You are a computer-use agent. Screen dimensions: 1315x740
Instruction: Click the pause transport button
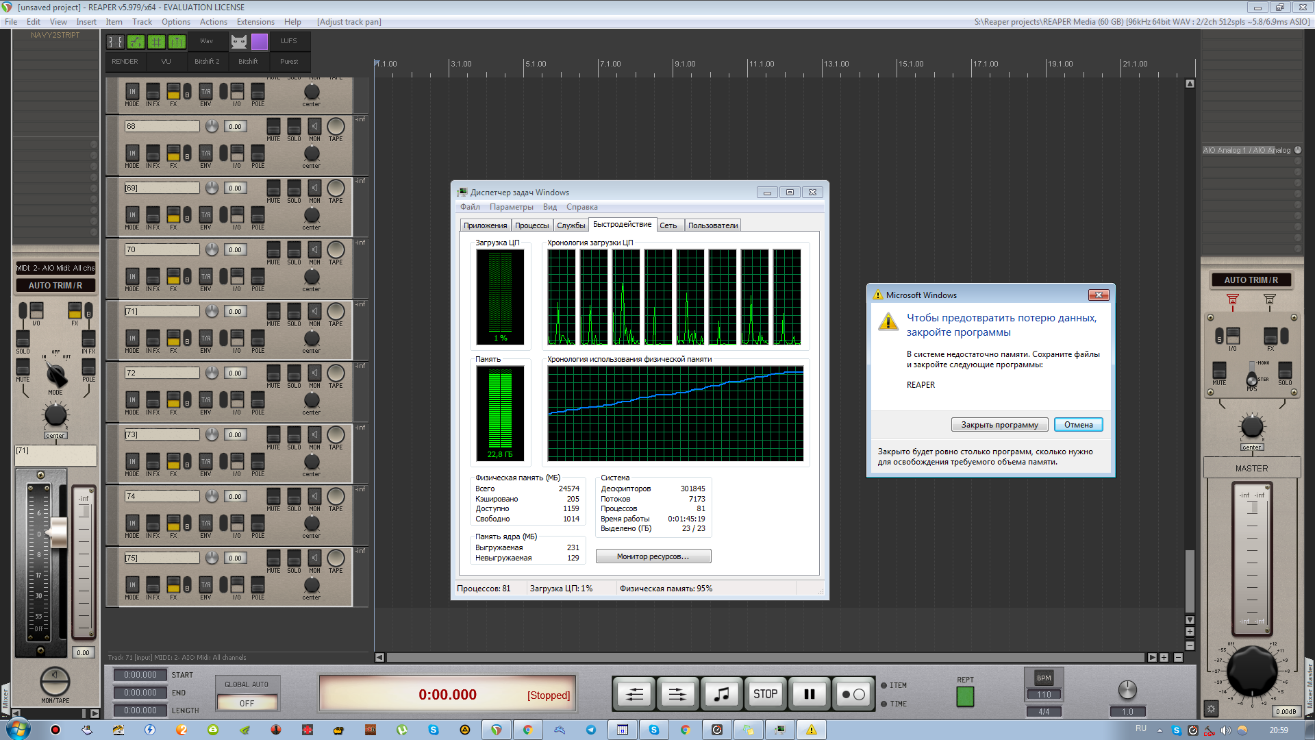pyautogui.click(x=809, y=694)
